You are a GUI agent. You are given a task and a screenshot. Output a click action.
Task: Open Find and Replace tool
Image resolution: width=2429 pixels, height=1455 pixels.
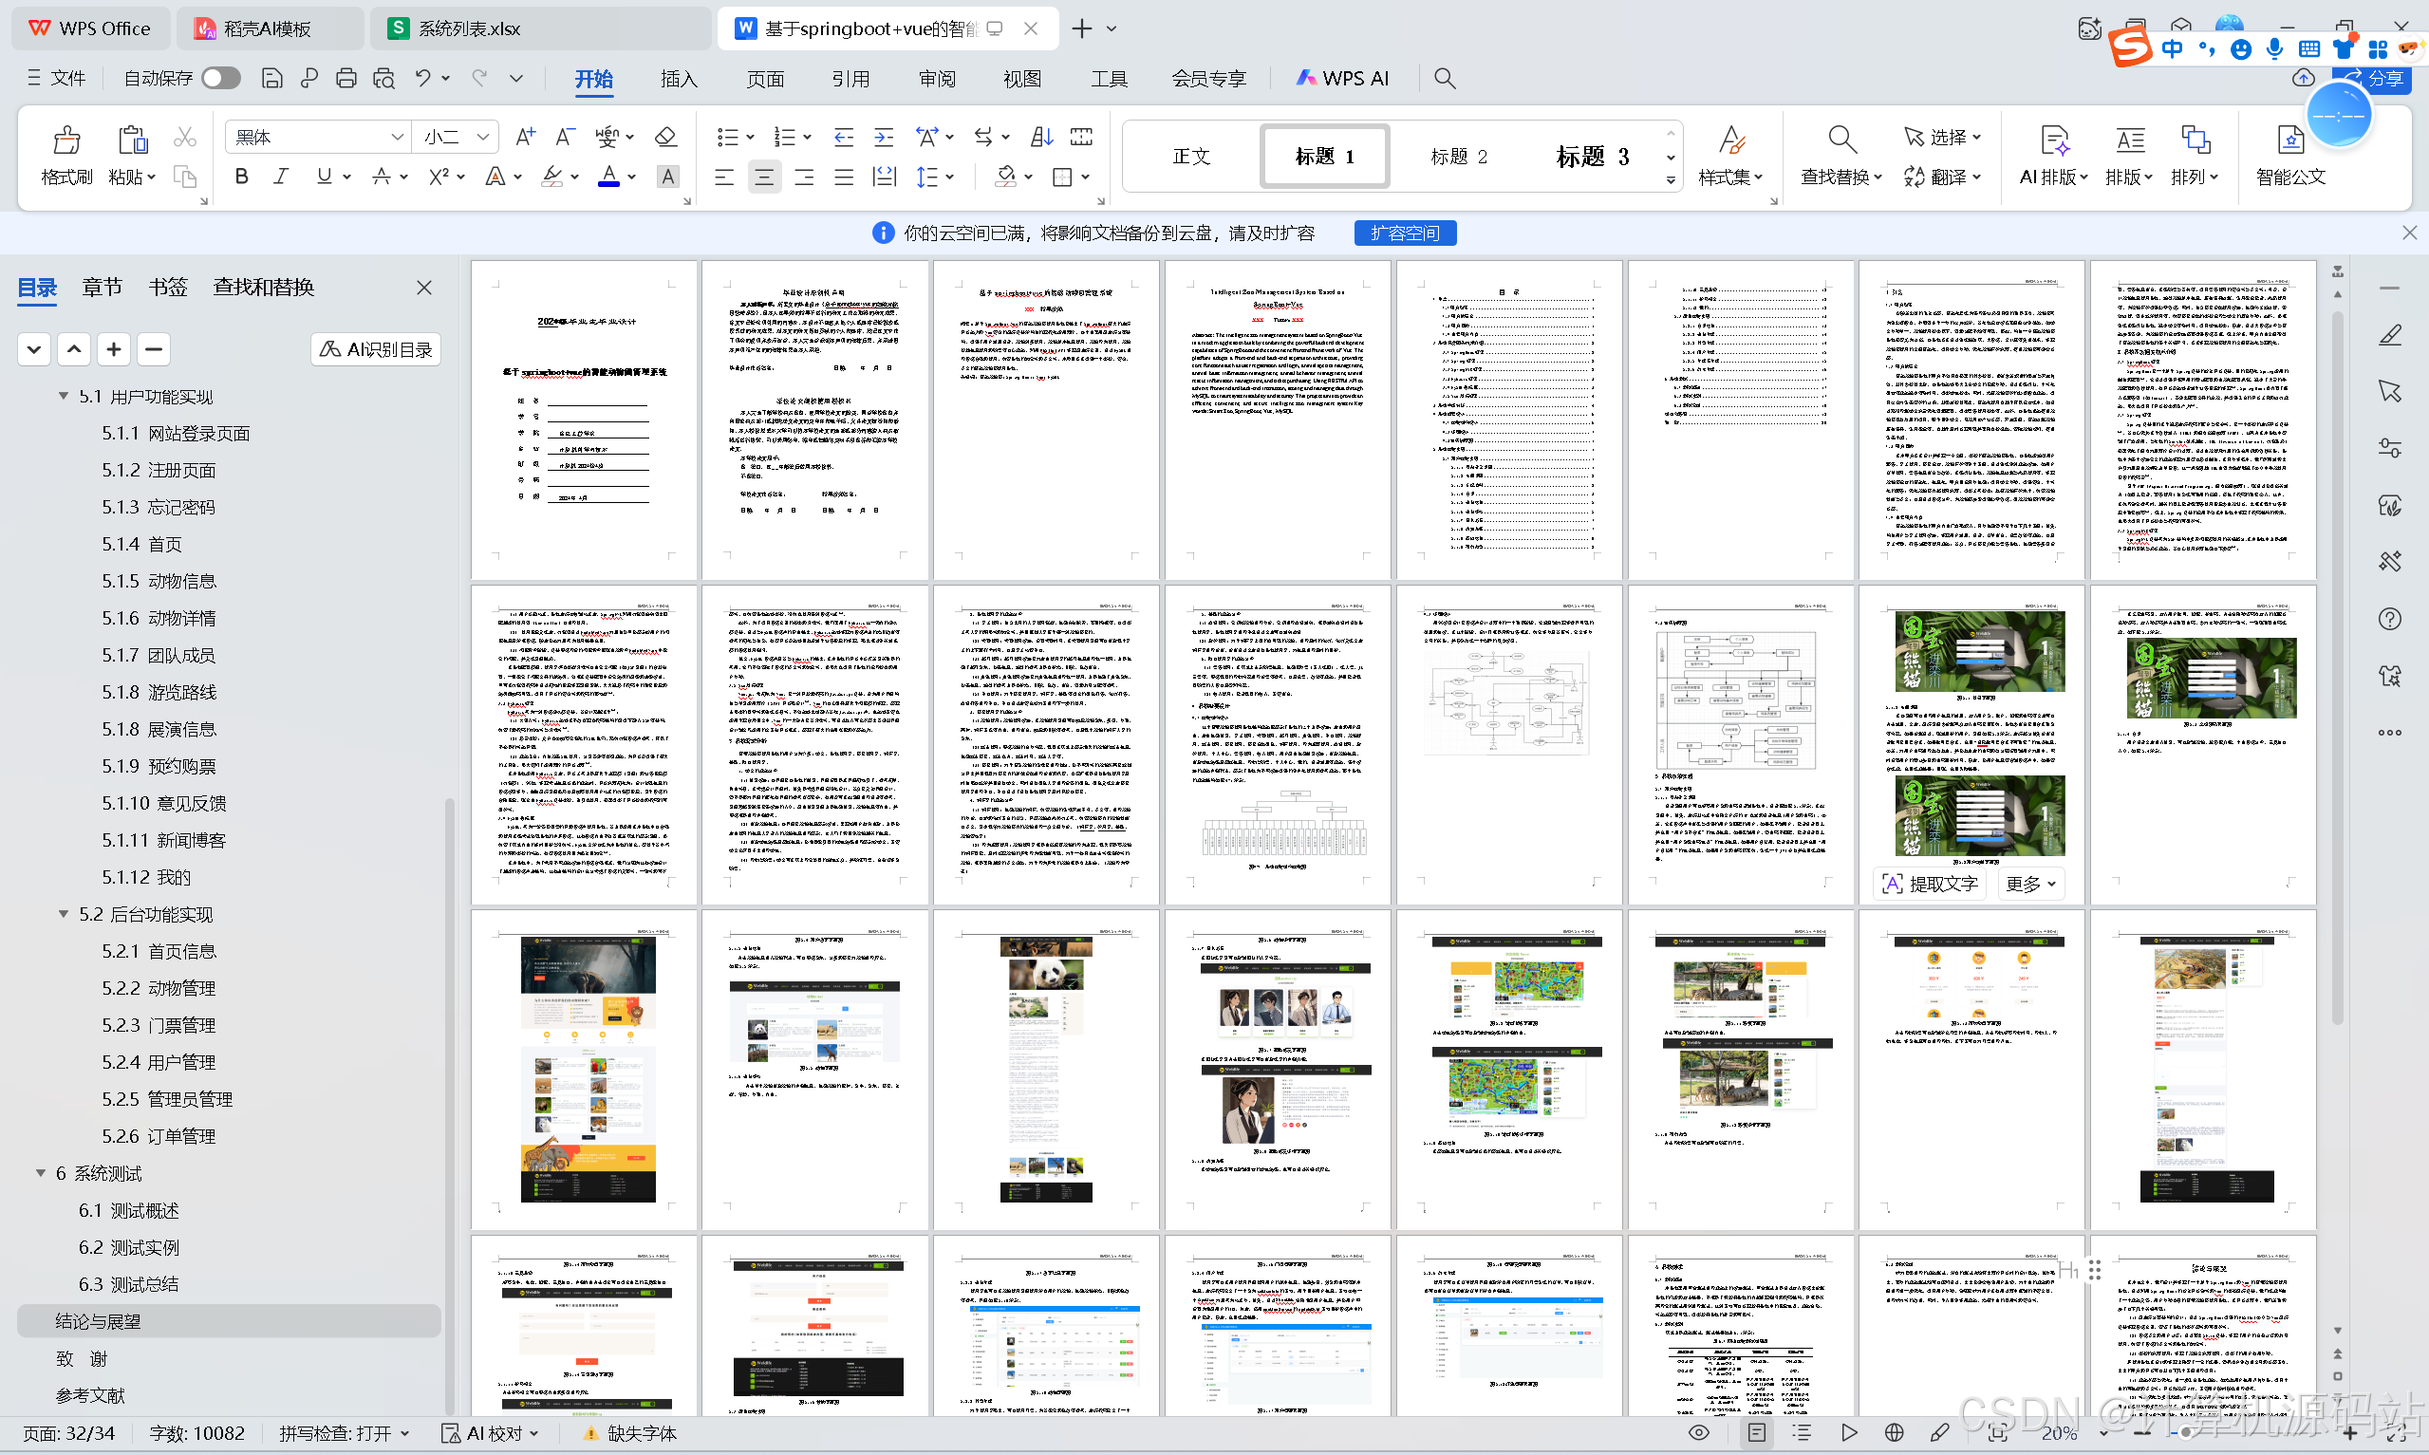(x=1840, y=156)
